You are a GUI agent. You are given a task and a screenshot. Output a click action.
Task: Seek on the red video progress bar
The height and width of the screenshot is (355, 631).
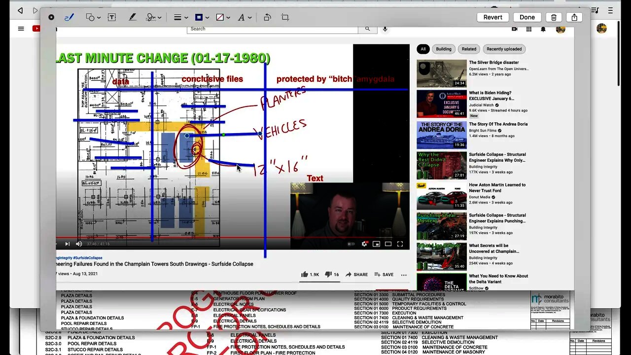point(233,238)
